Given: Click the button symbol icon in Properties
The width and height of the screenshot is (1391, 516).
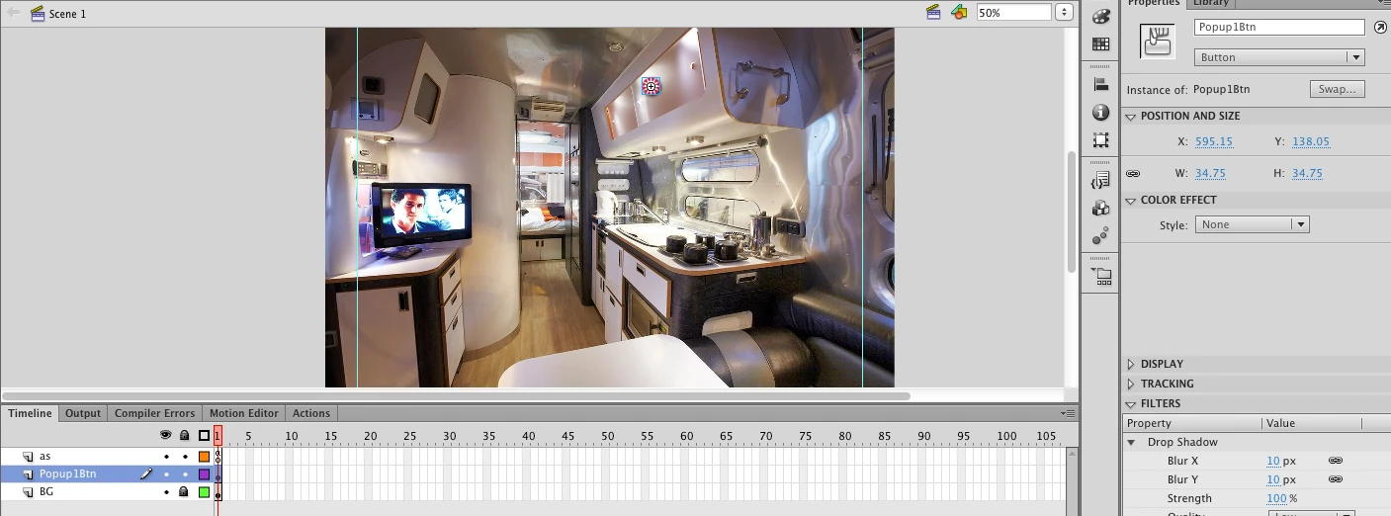Looking at the screenshot, I should pos(1157,42).
